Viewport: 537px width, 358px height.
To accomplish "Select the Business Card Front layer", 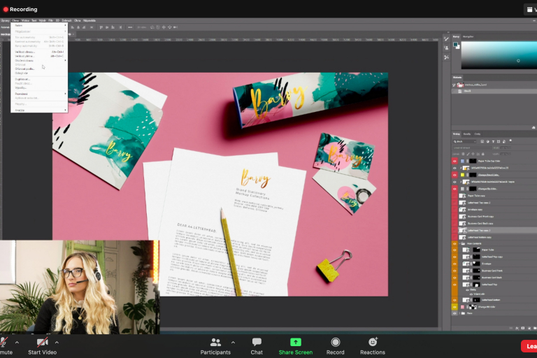I will (493, 271).
